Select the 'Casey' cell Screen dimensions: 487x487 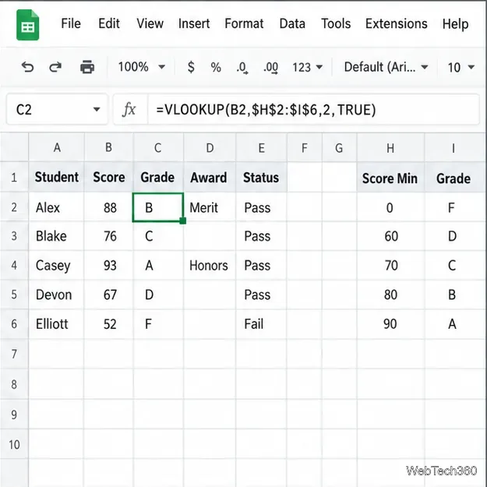click(x=57, y=265)
